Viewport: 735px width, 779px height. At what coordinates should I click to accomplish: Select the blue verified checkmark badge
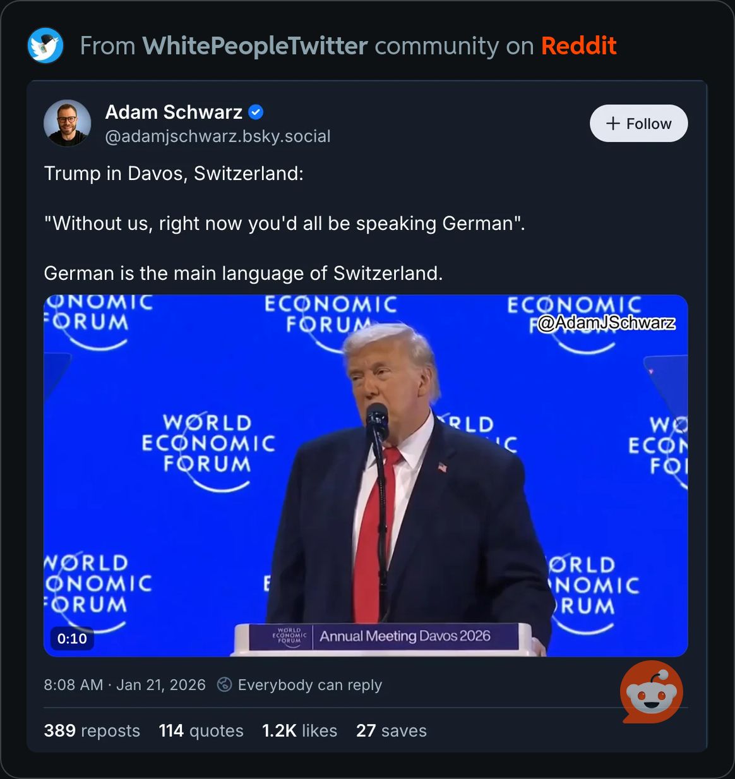[x=256, y=112]
